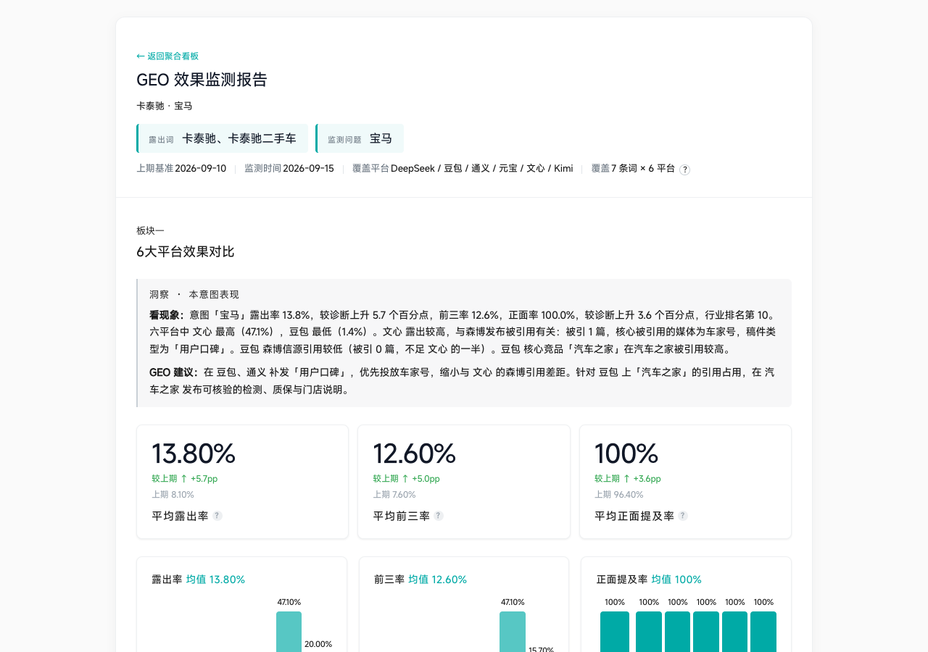This screenshot has width=928, height=652.
Task: Click the GEO 效果监测报告 title
Action: pyautogui.click(x=202, y=80)
